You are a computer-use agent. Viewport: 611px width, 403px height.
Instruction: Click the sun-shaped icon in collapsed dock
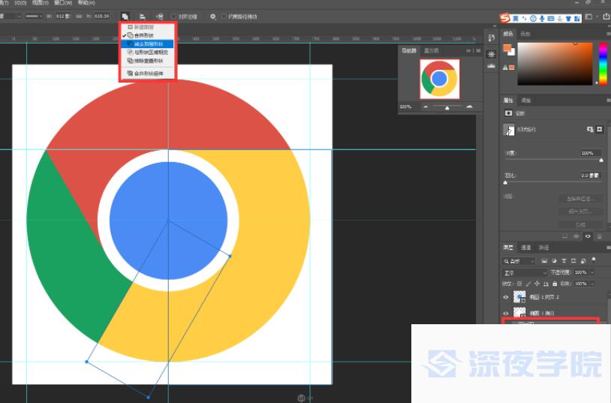point(492,54)
